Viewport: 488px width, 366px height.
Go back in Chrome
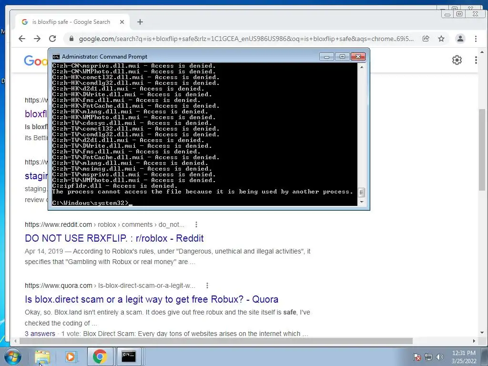22,39
